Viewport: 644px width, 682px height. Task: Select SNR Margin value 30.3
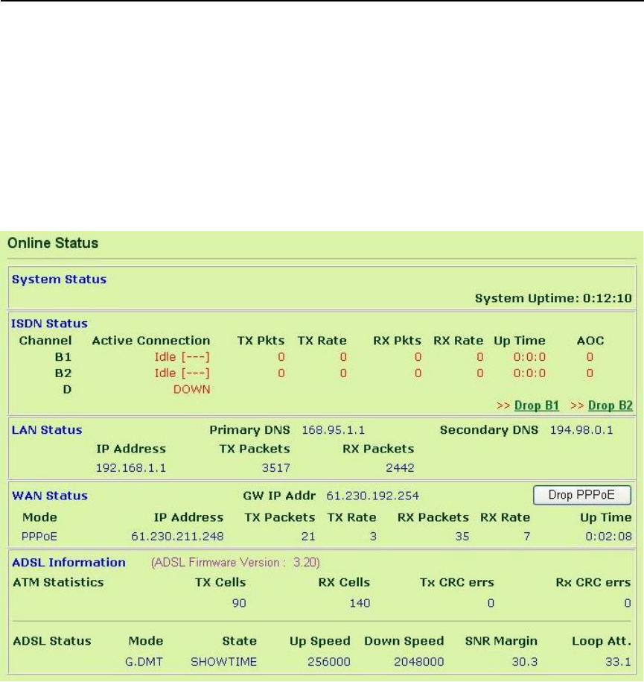(524, 662)
